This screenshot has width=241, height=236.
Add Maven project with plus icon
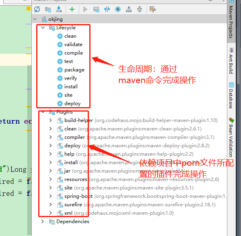click(72, 9)
